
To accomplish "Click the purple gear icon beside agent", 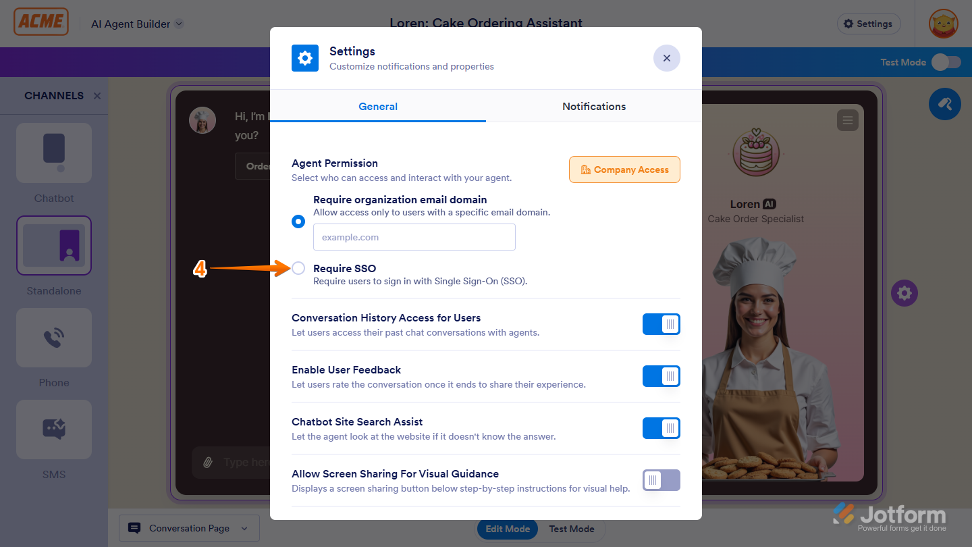I will (x=905, y=293).
